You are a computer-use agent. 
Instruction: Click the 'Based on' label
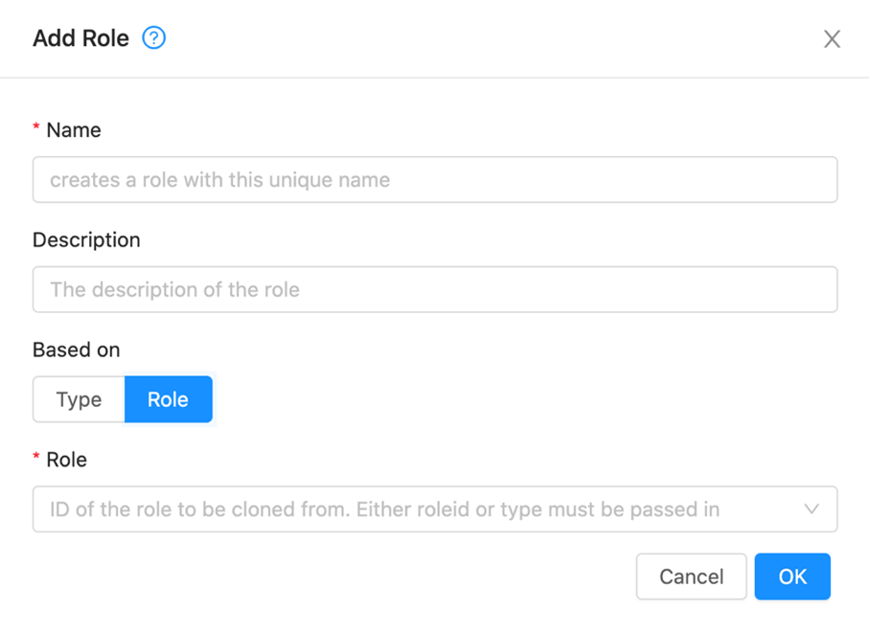[77, 350]
